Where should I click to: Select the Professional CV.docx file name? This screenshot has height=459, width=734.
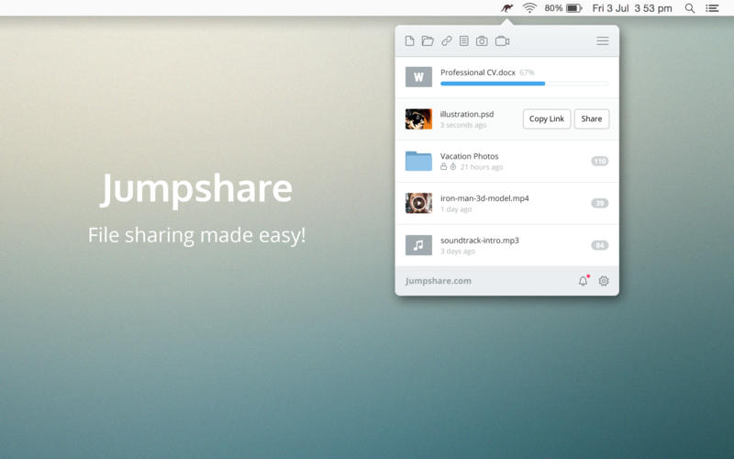pos(477,73)
